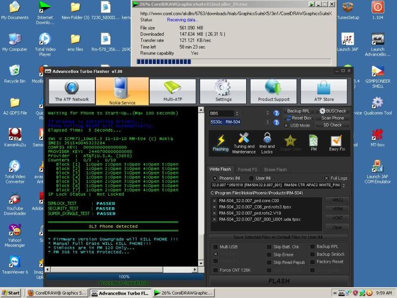Open the product code 32.0.007 dropdown
Image resolution: width=397 pixels, height=298 pixels.
(x=344, y=185)
